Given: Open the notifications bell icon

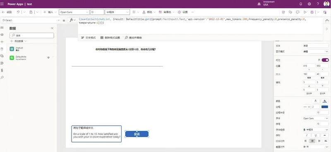Looking at the screenshot, I should [301, 4].
